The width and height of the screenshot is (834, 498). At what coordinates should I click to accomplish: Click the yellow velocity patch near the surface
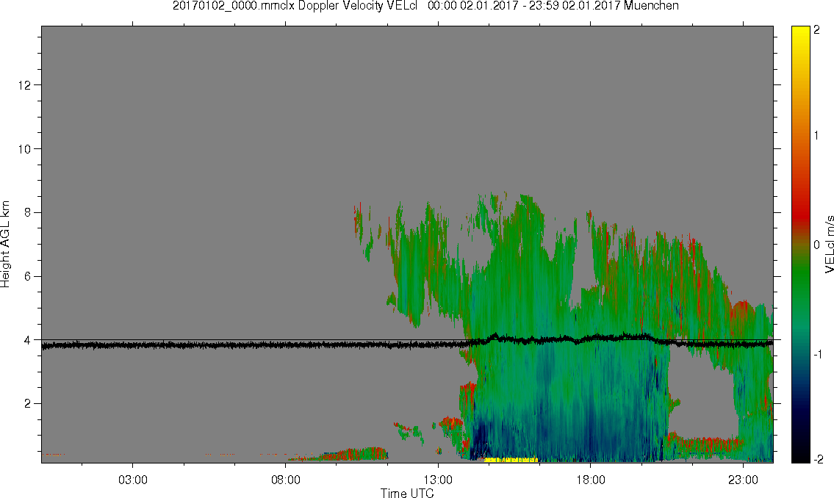coord(511,459)
